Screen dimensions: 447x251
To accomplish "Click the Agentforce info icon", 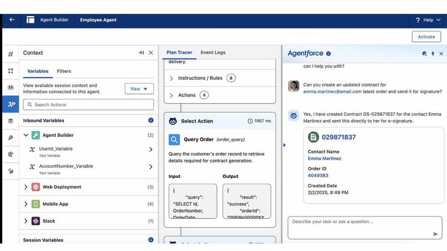I will (x=328, y=54).
